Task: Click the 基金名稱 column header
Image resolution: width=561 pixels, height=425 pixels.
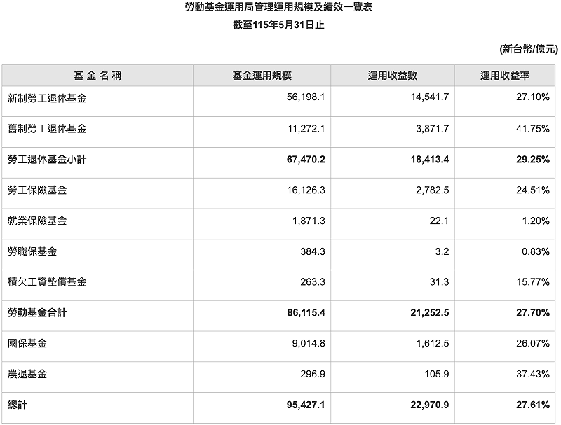Action: click(x=97, y=76)
